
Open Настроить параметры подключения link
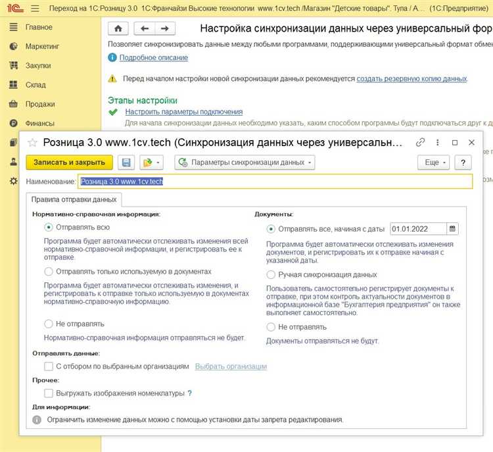tap(184, 112)
